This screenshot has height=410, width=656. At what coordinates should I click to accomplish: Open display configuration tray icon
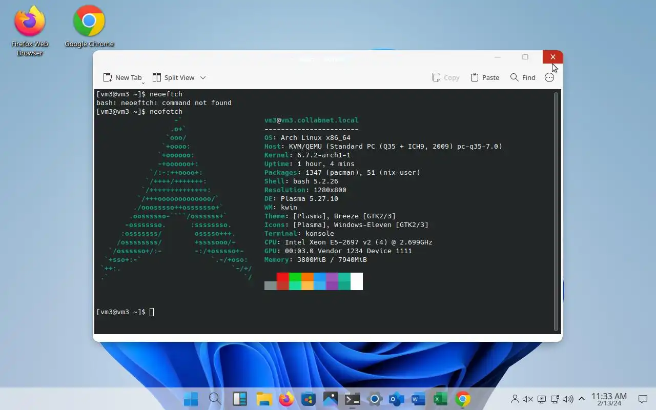tap(542, 399)
